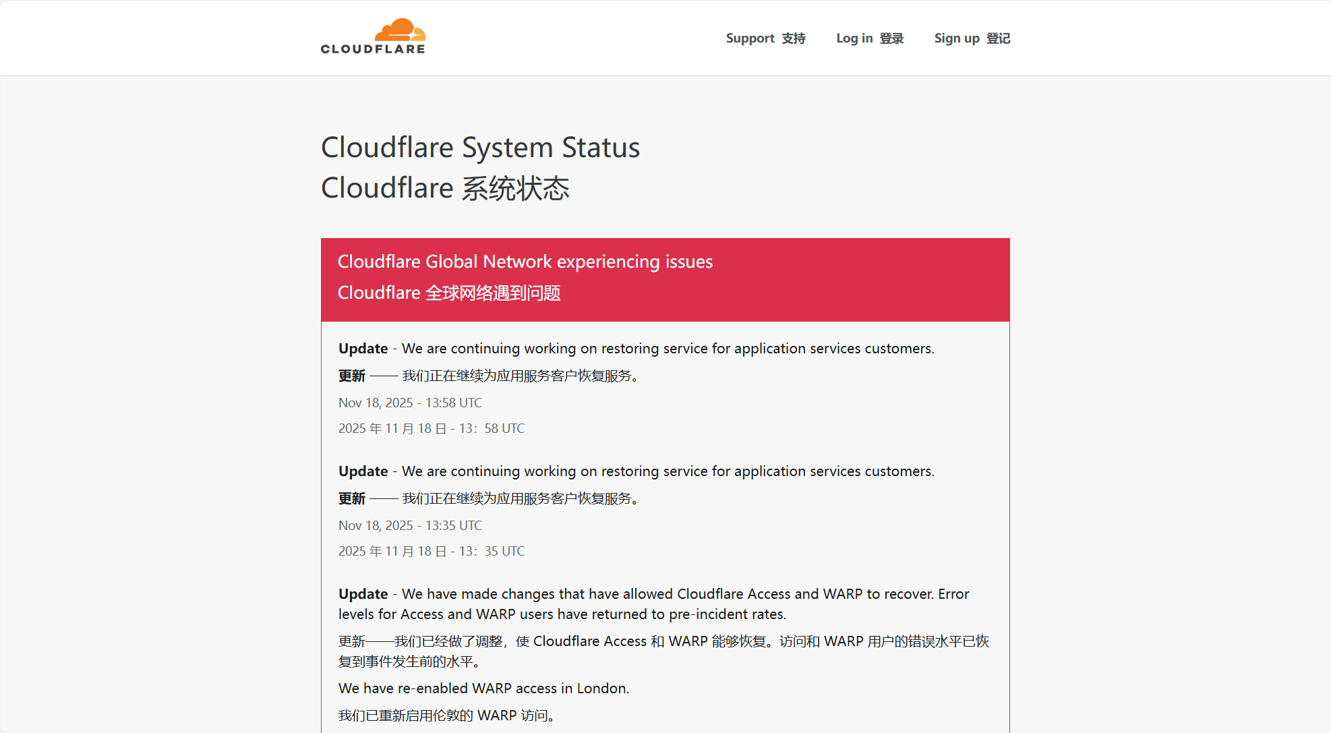Screen dimensions: 1331x733
Task: Click the Cloudflare System Status heading
Action: pos(480,148)
